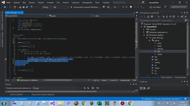The height and width of the screenshot is (106, 190).
Task: Click the refresh icon in Solution Explorer
Action: [x=167, y=17]
